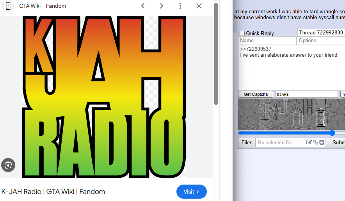Viewport: 345px width, 201px height.
Task: Search this image with Google Lens
Action: (x=8, y=165)
